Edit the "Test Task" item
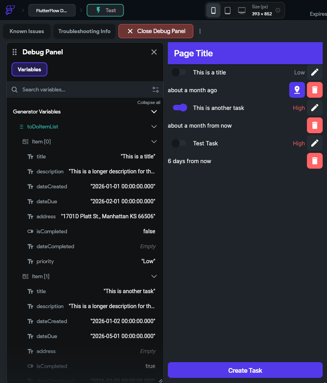Image resolution: width=327 pixels, height=383 pixels. [x=314, y=143]
